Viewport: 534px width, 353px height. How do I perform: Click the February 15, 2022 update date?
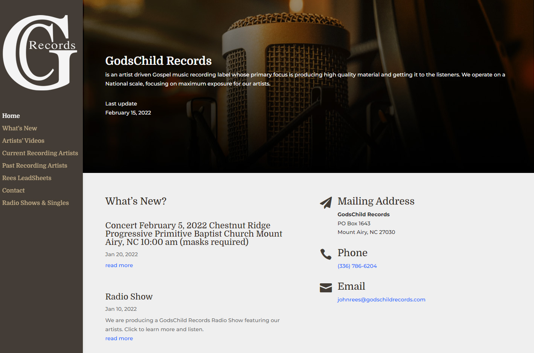coord(128,113)
